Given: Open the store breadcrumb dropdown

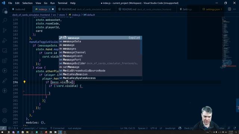Looking at the screenshot, I should [62, 15].
